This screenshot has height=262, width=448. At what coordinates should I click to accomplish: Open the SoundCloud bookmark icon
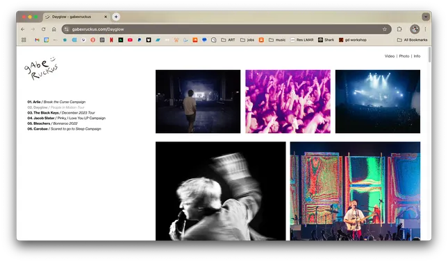[x=195, y=40]
